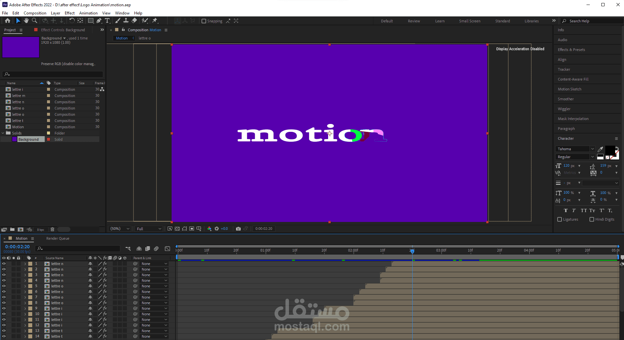Open the Wiggler panel

point(564,109)
